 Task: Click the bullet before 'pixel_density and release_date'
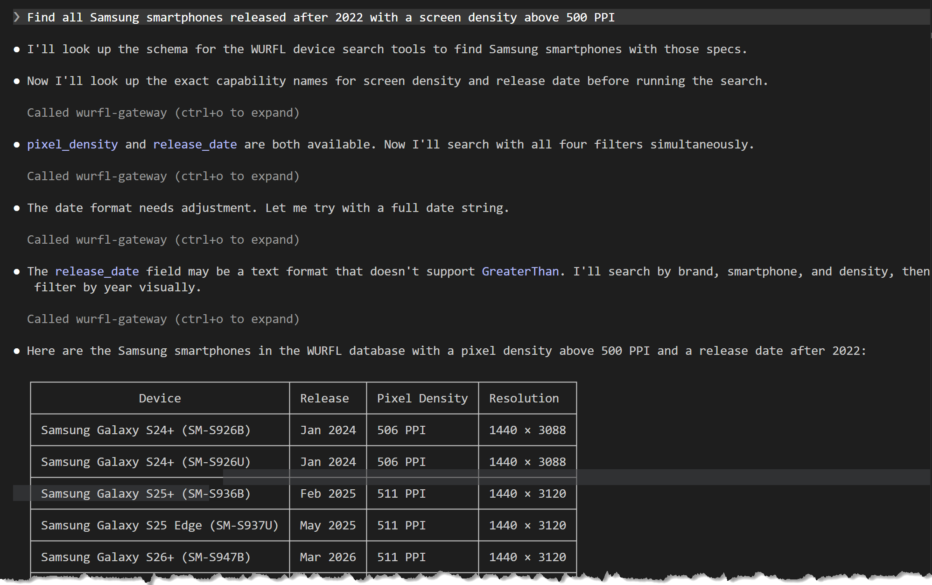(17, 145)
